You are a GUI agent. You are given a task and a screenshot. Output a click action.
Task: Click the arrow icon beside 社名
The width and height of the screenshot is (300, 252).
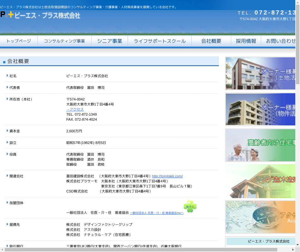[7, 76]
